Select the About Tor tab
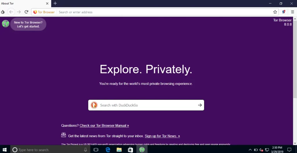The width and height of the screenshot is (297, 153). [x=26, y=3]
